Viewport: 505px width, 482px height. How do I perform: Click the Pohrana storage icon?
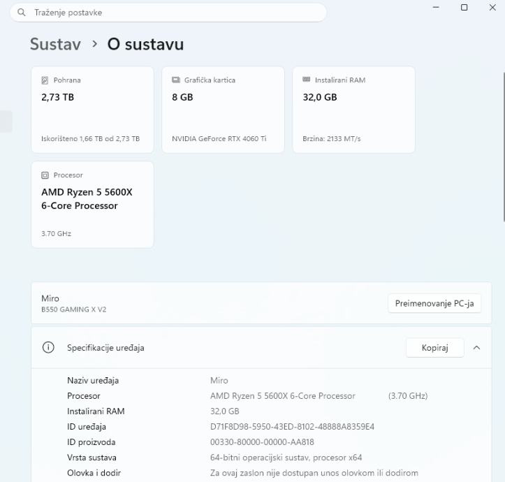45,80
